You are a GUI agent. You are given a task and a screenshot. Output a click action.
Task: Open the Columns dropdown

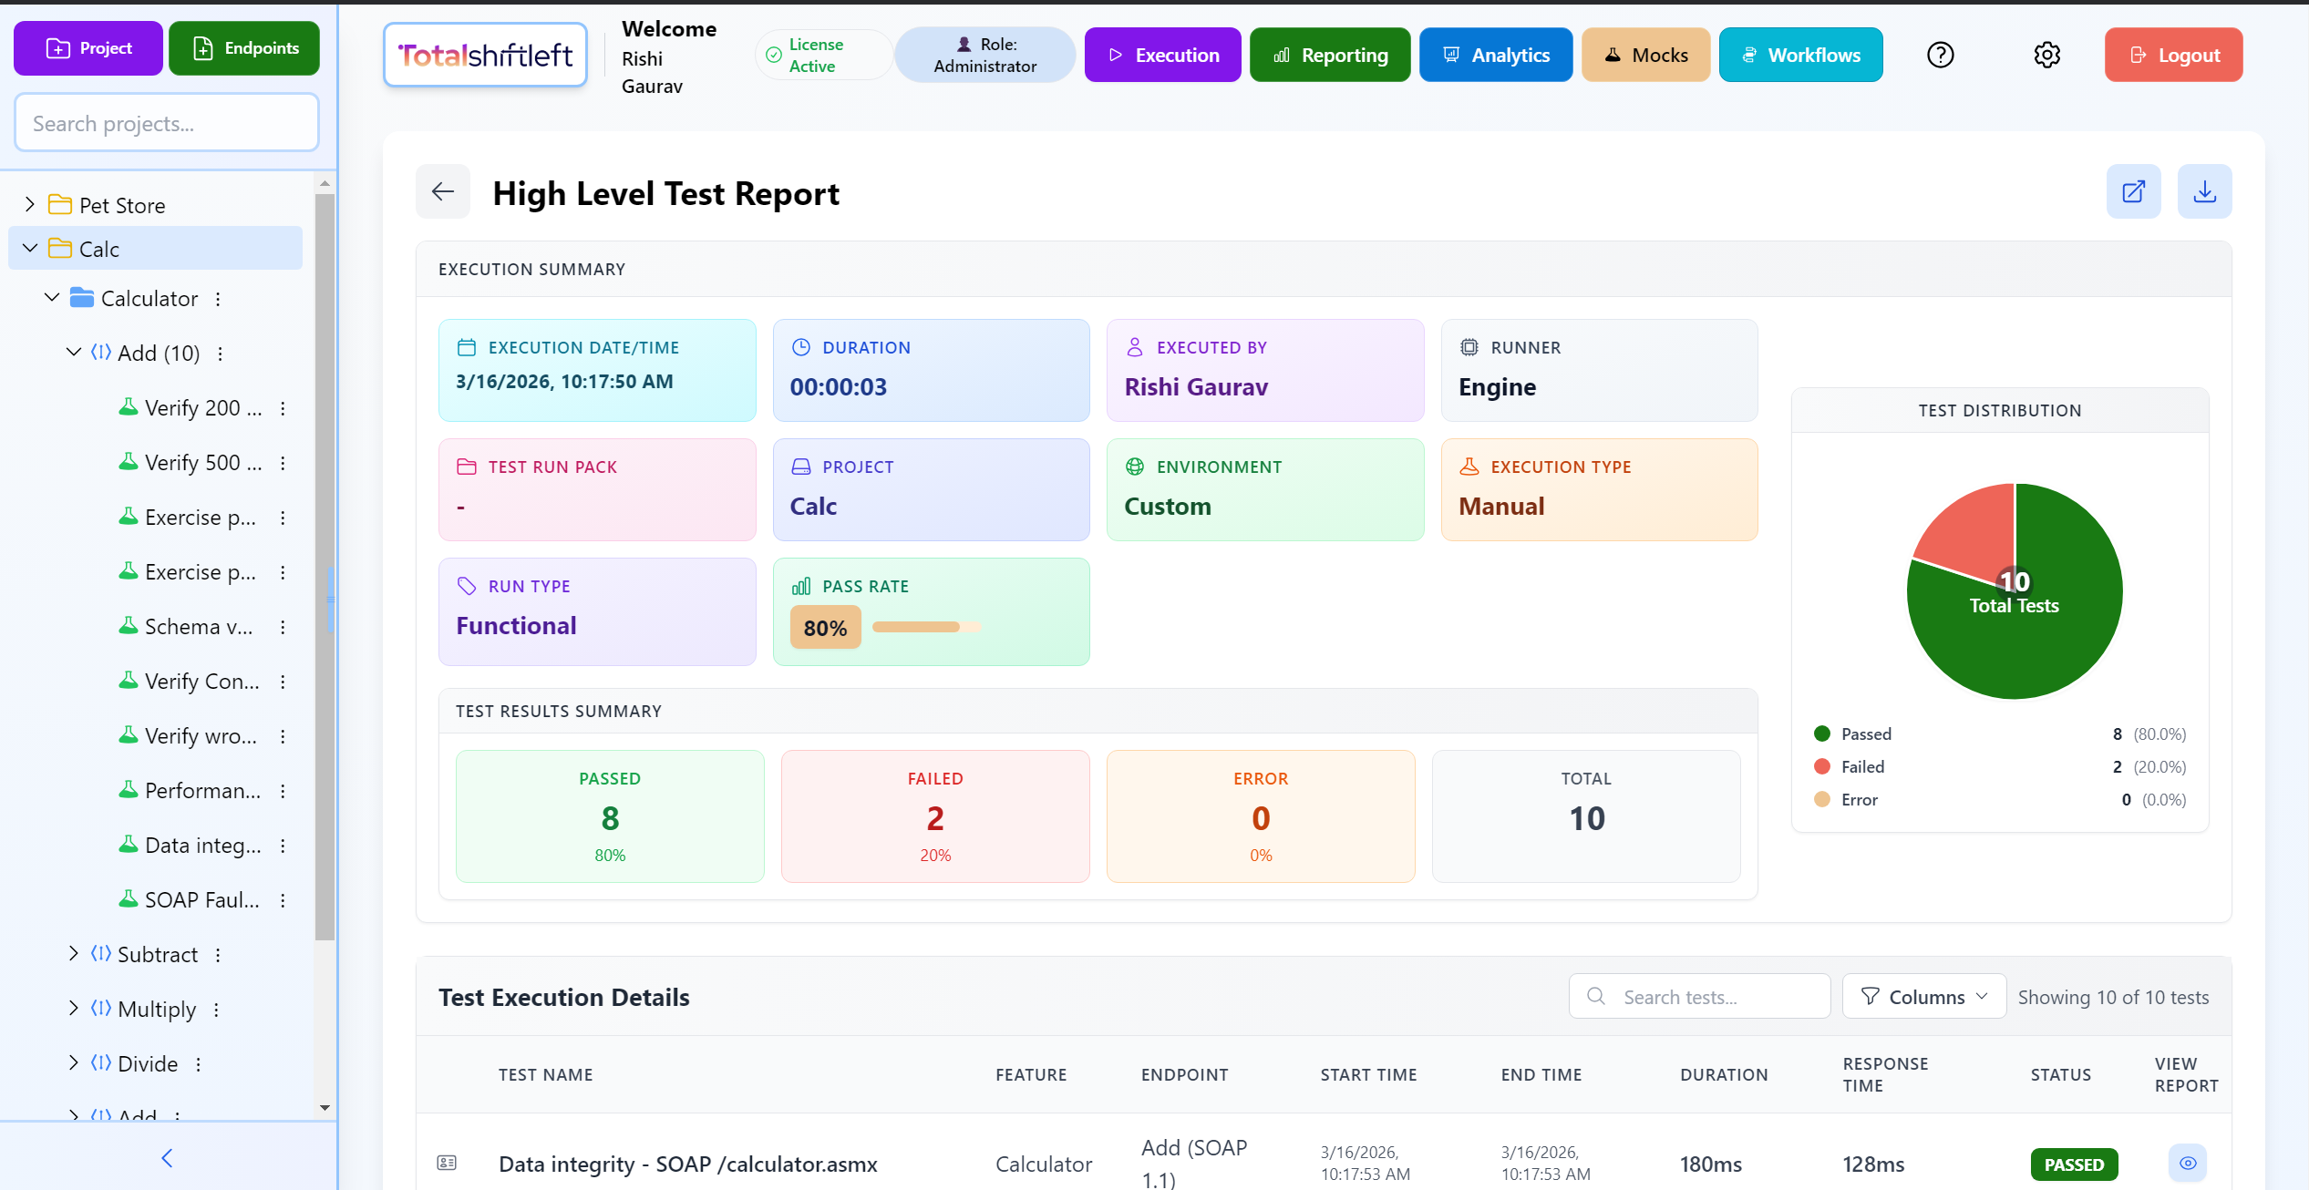pos(1923,997)
